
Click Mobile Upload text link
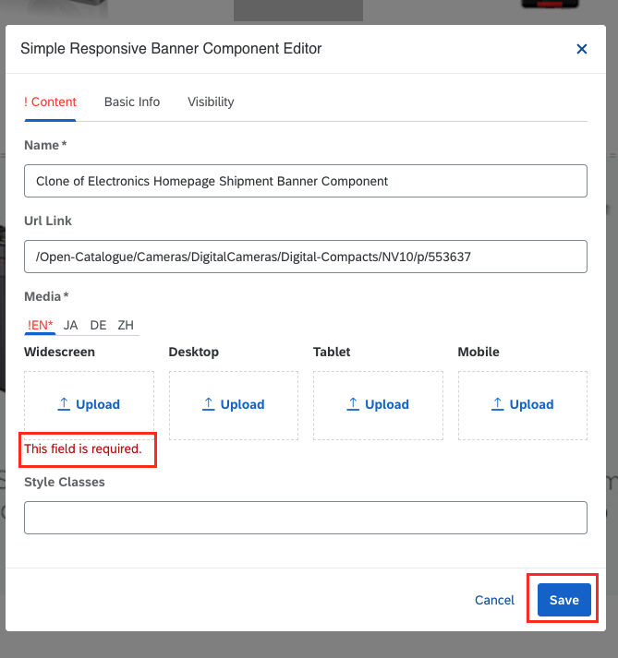[x=531, y=404]
